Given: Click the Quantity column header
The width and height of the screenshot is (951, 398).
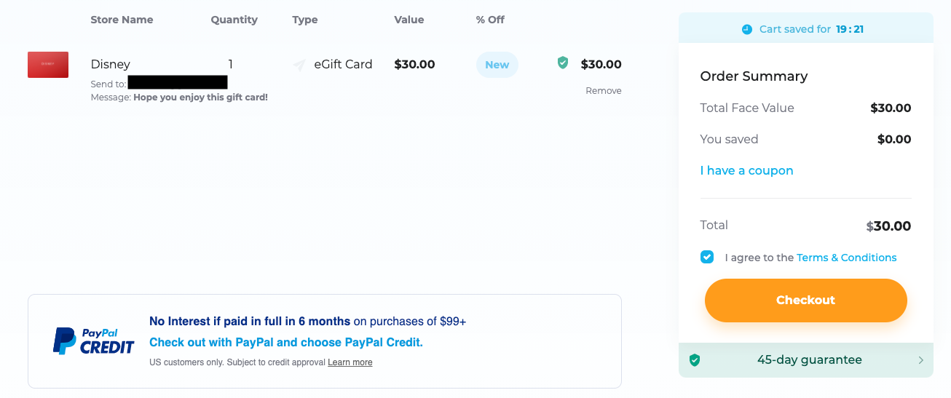Looking at the screenshot, I should [x=234, y=20].
